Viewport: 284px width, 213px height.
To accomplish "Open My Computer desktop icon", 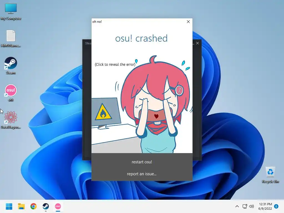I will click(11, 12).
